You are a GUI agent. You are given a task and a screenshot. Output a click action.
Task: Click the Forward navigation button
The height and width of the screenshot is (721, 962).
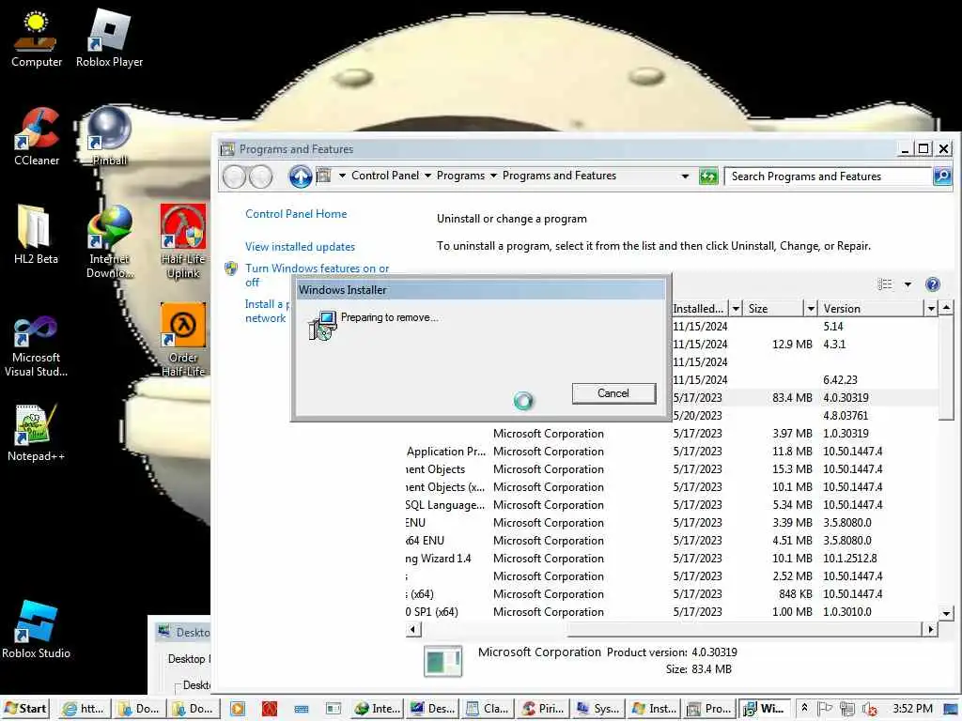click(261, 176)
